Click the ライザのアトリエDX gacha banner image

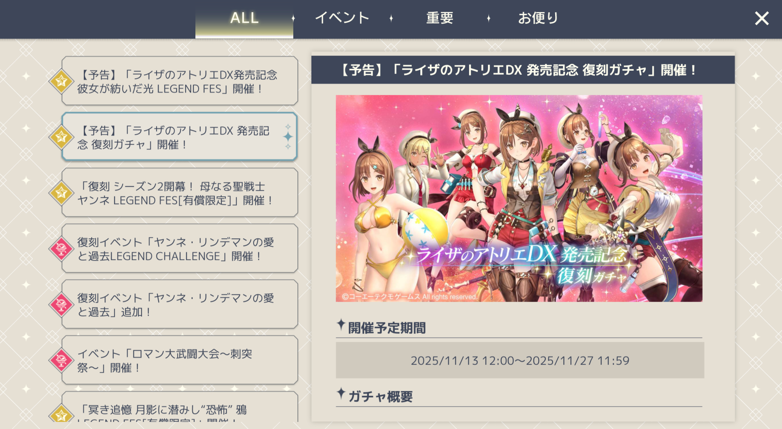519,199
